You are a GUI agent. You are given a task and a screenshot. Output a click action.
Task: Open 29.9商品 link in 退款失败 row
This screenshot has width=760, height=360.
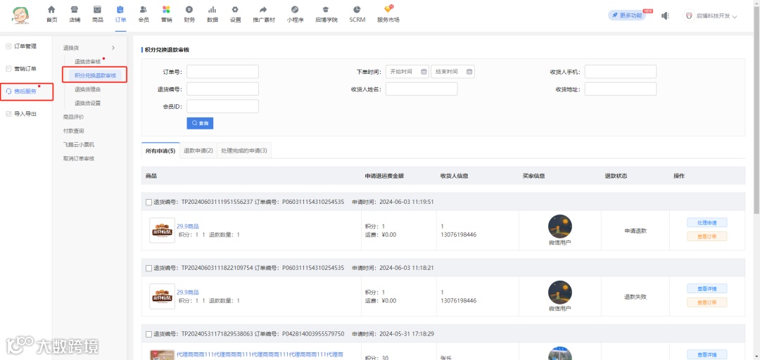pos(188,292)
